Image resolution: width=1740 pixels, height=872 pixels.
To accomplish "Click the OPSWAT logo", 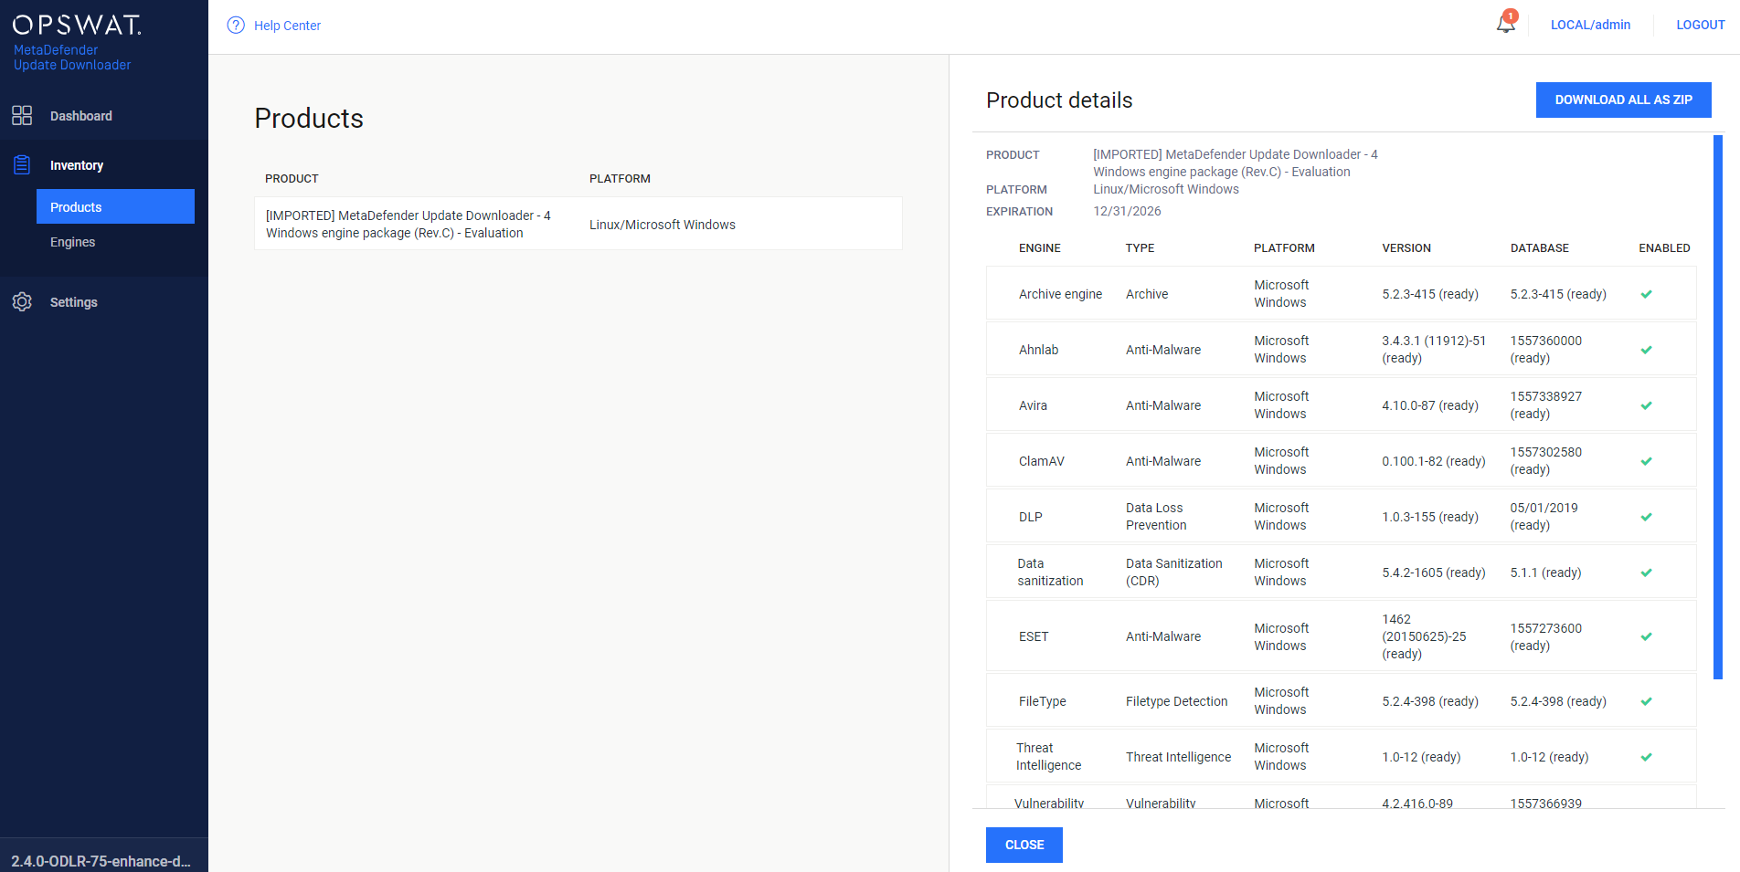I will tap(77, 25).
